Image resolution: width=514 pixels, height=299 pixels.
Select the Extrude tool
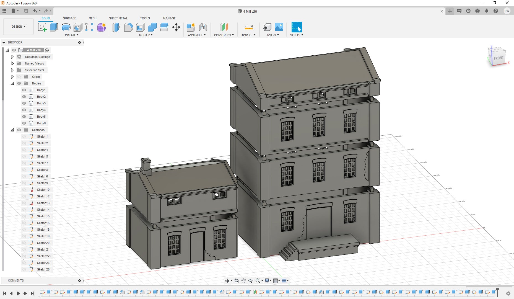54,27
